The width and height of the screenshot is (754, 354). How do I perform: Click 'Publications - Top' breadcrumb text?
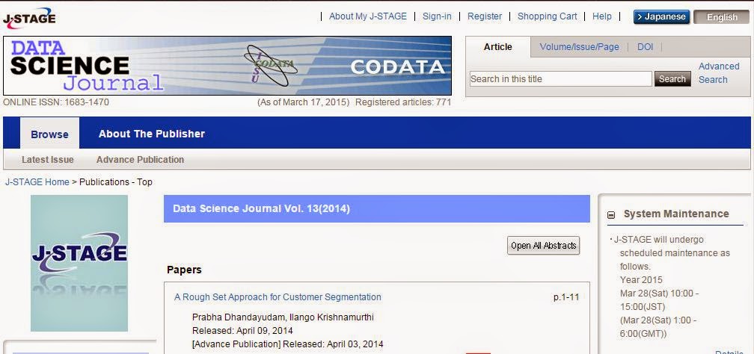coord(115,182)
